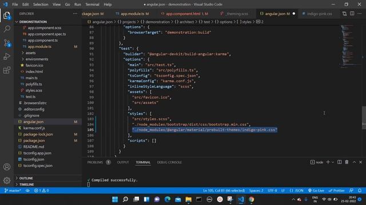Open the Manage gear menu

7,180
